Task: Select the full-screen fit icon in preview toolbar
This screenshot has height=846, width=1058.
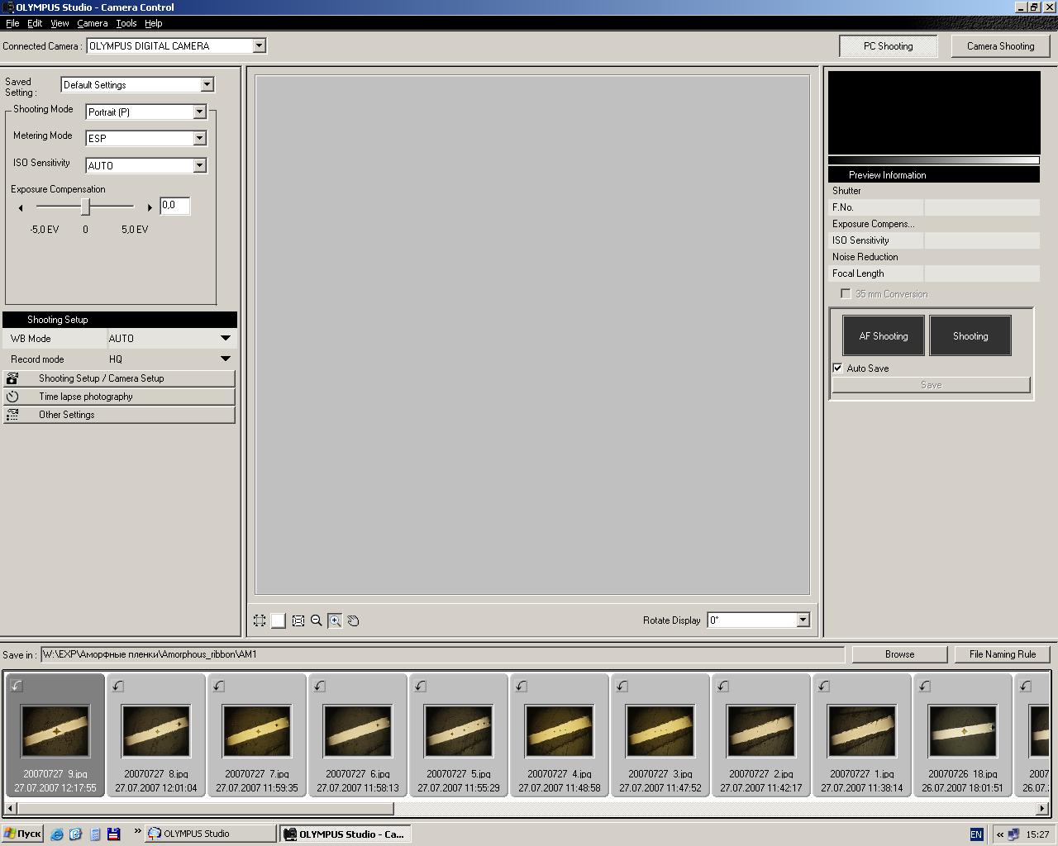Action: pyautogui.click(x=298, y=620)
